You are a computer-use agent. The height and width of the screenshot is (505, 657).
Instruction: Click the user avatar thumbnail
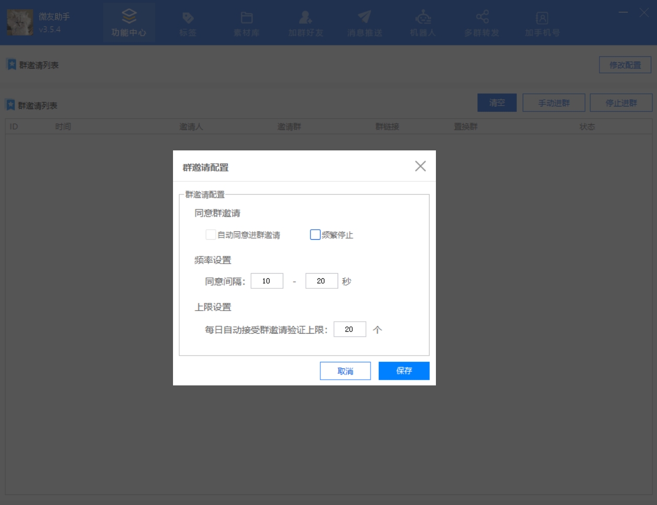pyautogui.click(x=20, y=22)
